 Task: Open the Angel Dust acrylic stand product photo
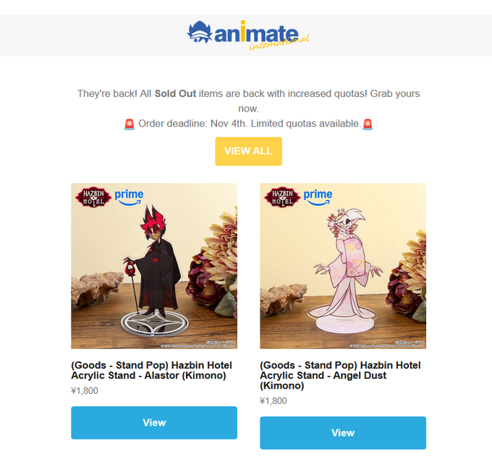(343, 266)
